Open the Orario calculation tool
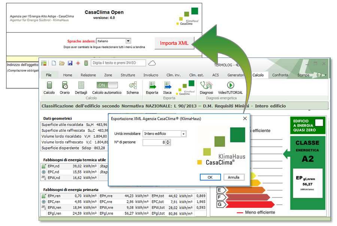Screen dimensions: 337x226 (x=65, y=86)
